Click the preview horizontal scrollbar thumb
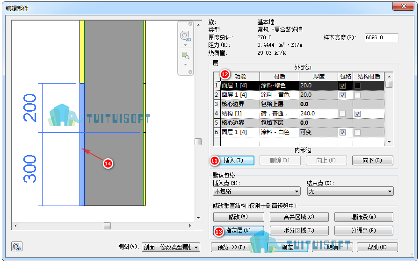 point(108,226)
